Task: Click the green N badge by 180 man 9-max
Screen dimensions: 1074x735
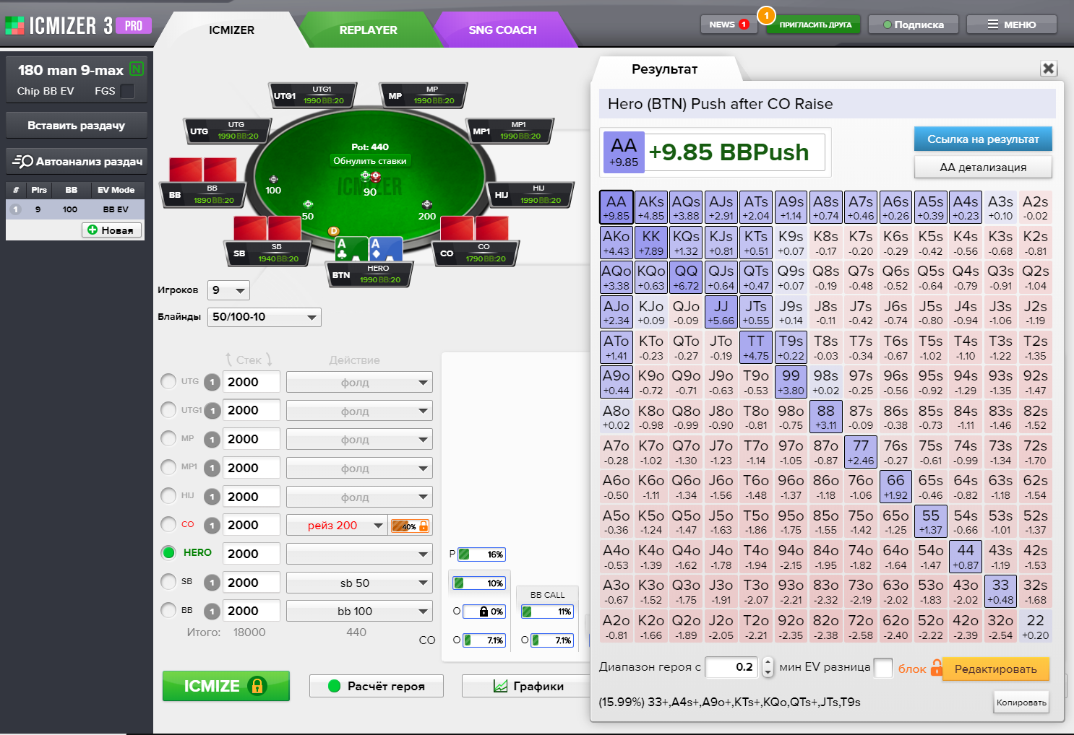Action: [137, 69]
